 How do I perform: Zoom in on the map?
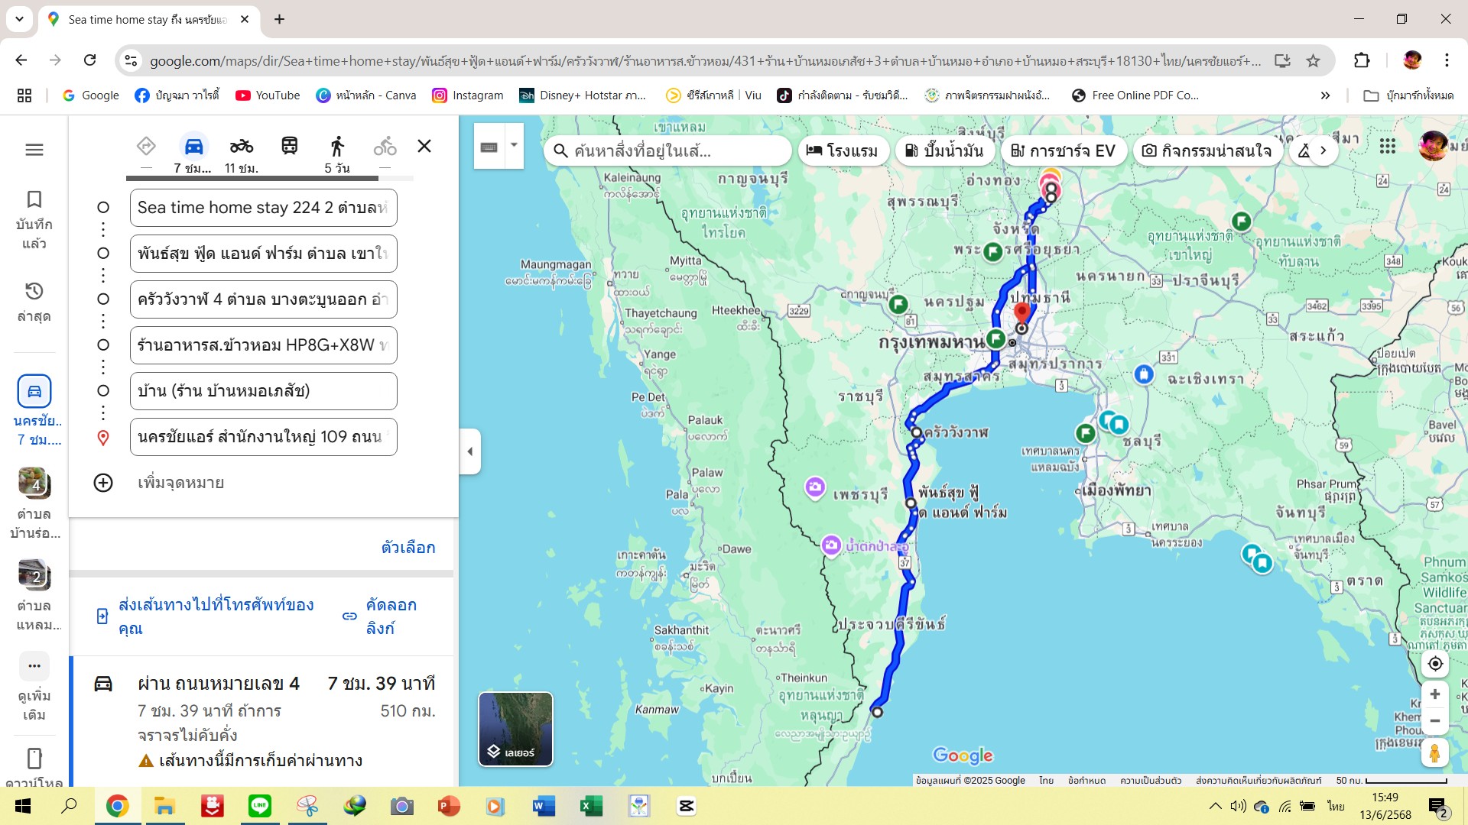point(1435,694)
